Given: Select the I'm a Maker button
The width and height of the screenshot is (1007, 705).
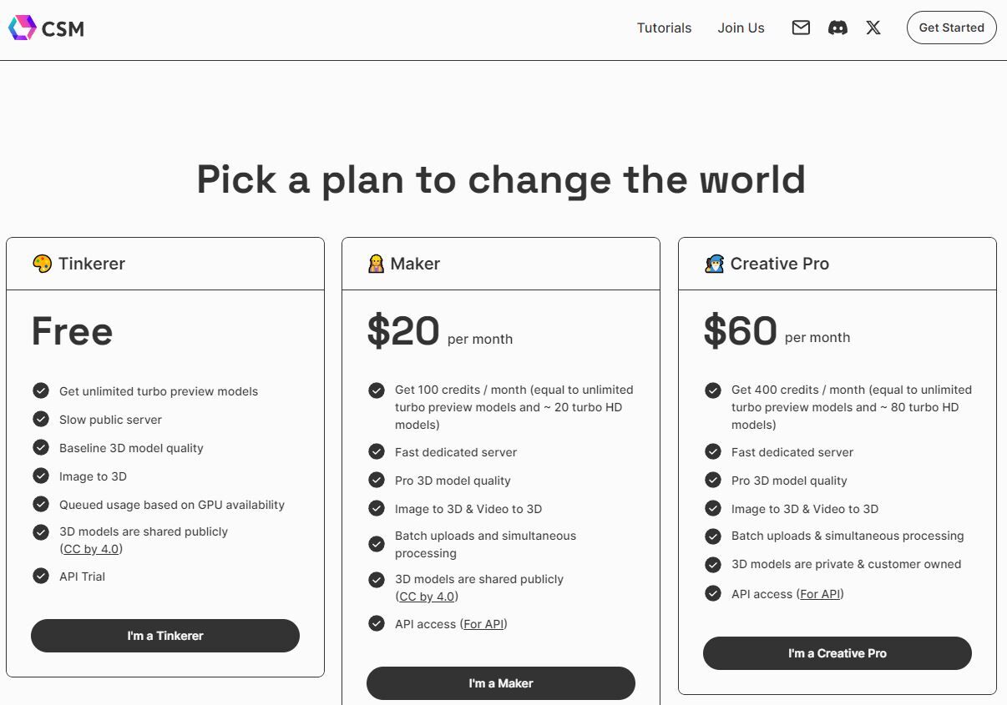Looking at the screenshot, I should point(501,683).
